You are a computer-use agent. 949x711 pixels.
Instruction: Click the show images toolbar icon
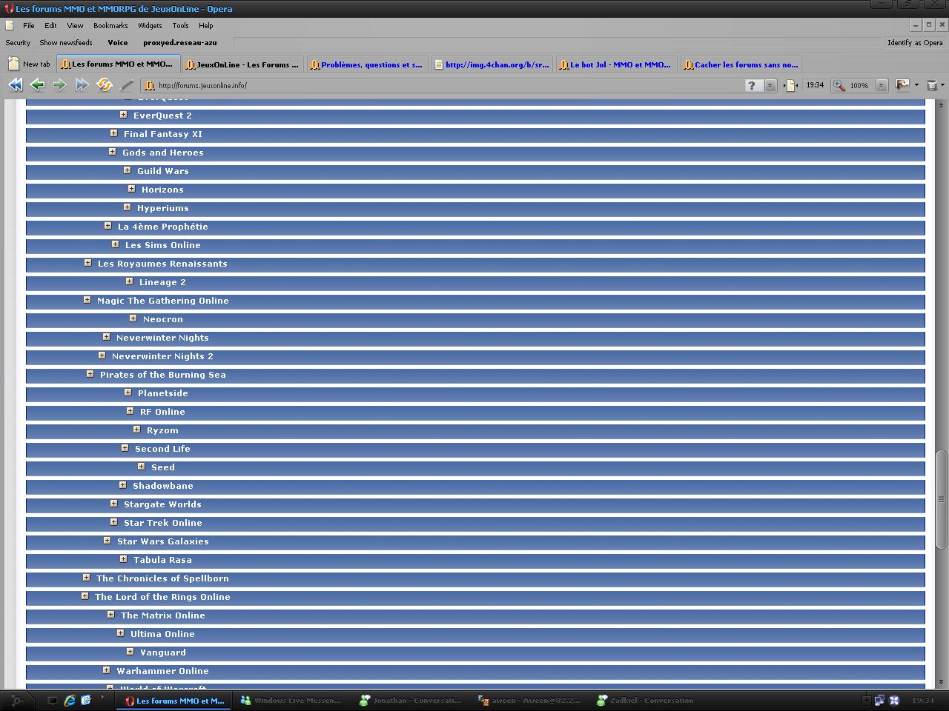pos(902,85)
